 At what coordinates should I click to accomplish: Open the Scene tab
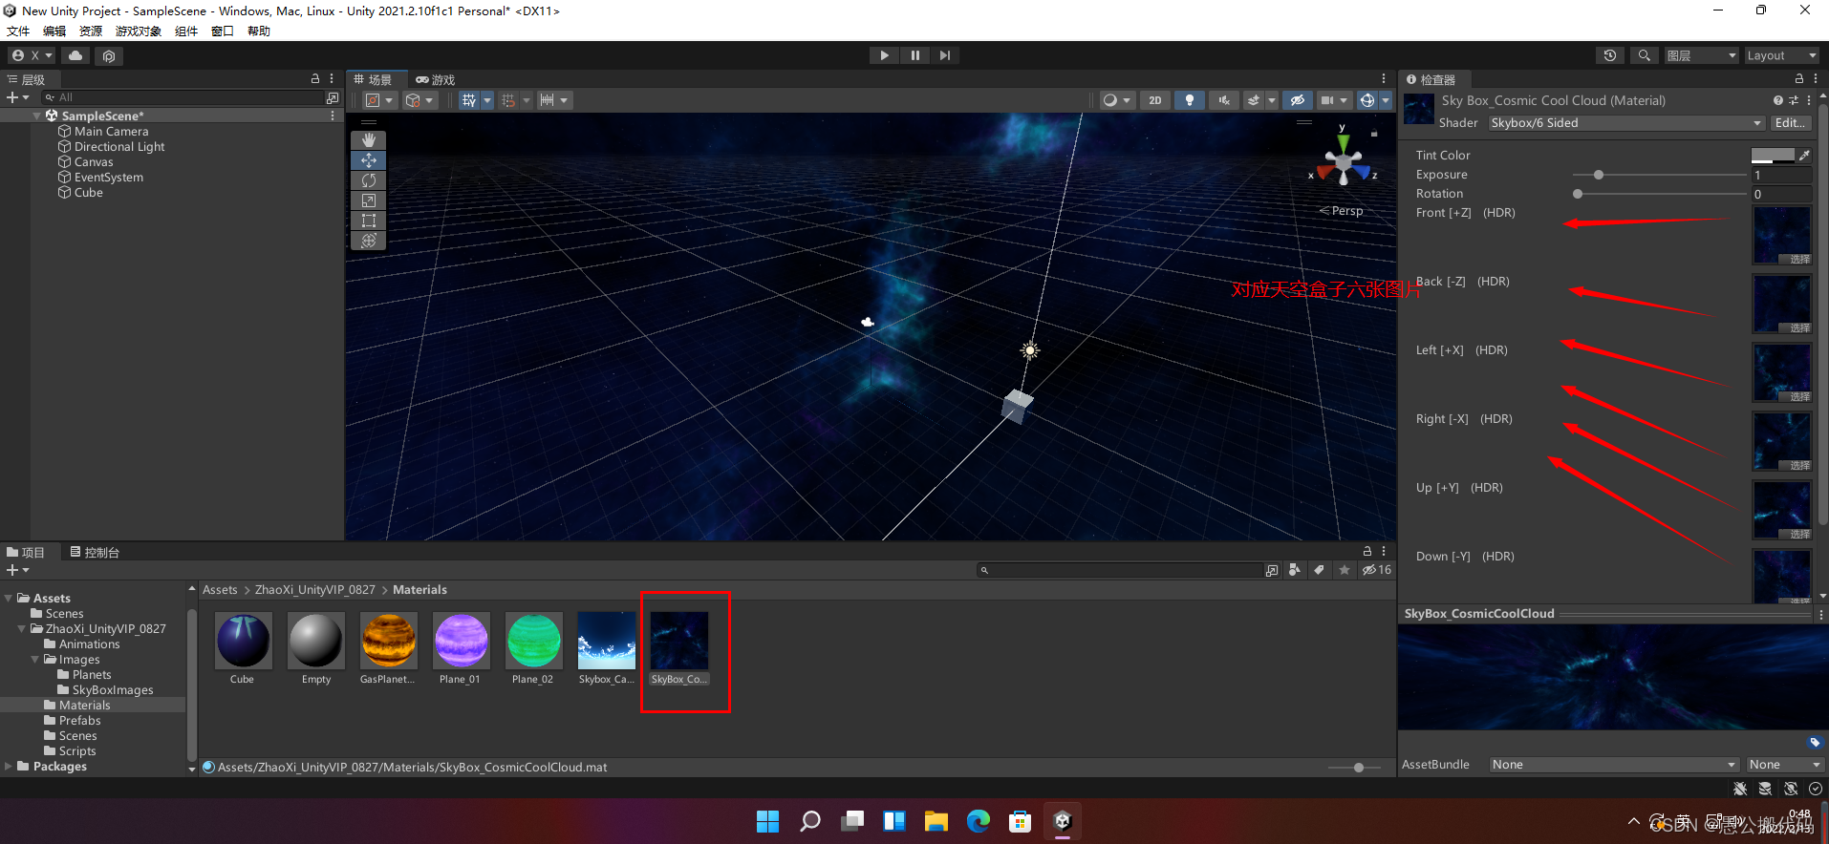point(374,79)
